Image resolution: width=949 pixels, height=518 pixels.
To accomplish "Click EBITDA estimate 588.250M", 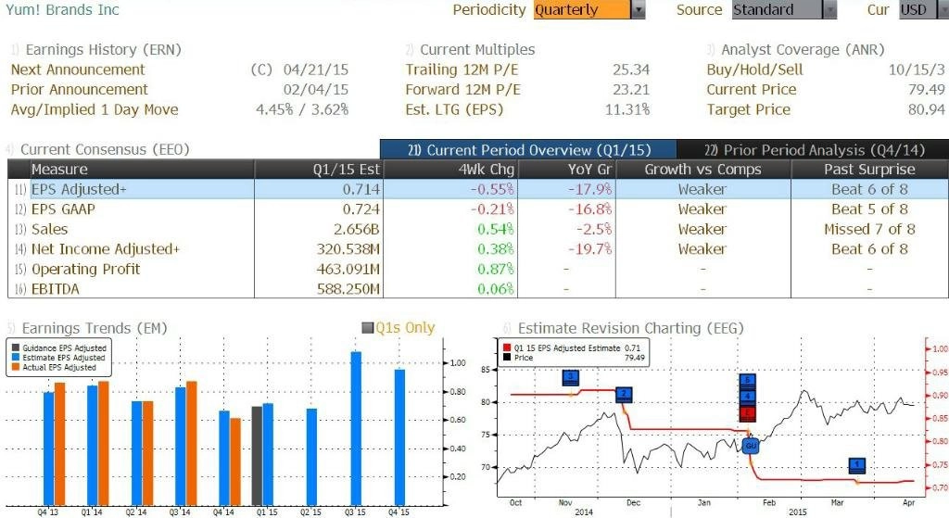I will click(x=348, y=289).
